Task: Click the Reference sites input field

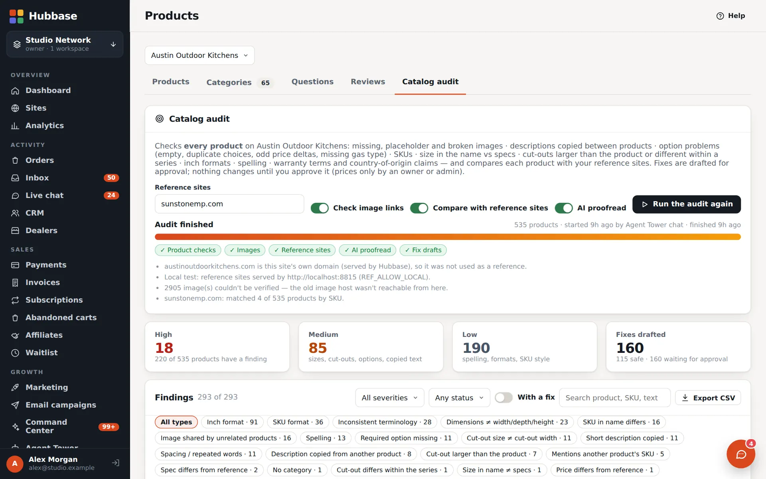Action: pyautogui.click(x=229, y=204)
